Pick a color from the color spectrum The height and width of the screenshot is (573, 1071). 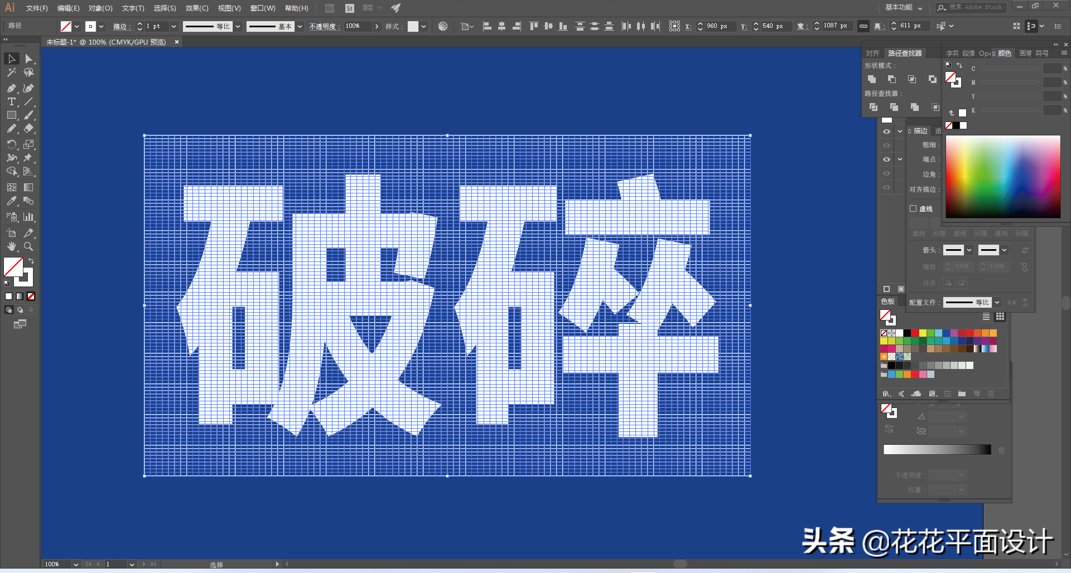(1003, 177)
